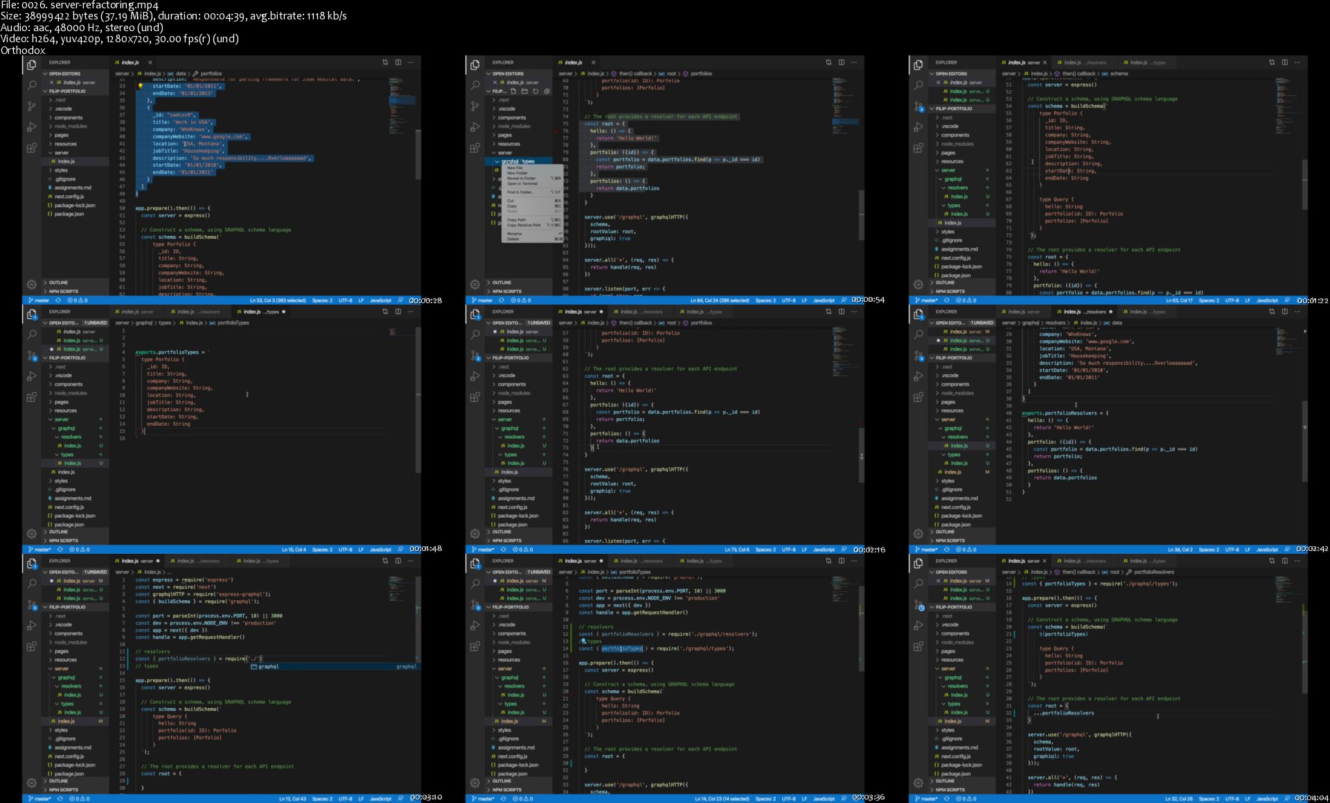Choose Reveal in Finder in context menu
This screenshot has width=1330, height=803.
532,179
